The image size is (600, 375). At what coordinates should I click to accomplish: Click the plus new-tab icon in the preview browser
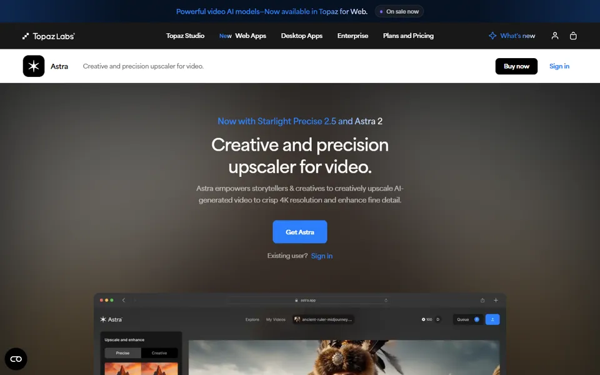[496, 301]
